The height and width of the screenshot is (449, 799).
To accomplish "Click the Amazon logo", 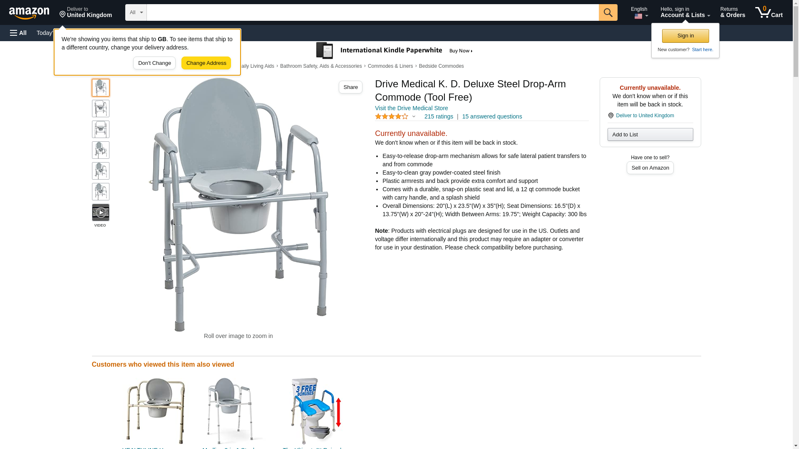I will (29, 13).
